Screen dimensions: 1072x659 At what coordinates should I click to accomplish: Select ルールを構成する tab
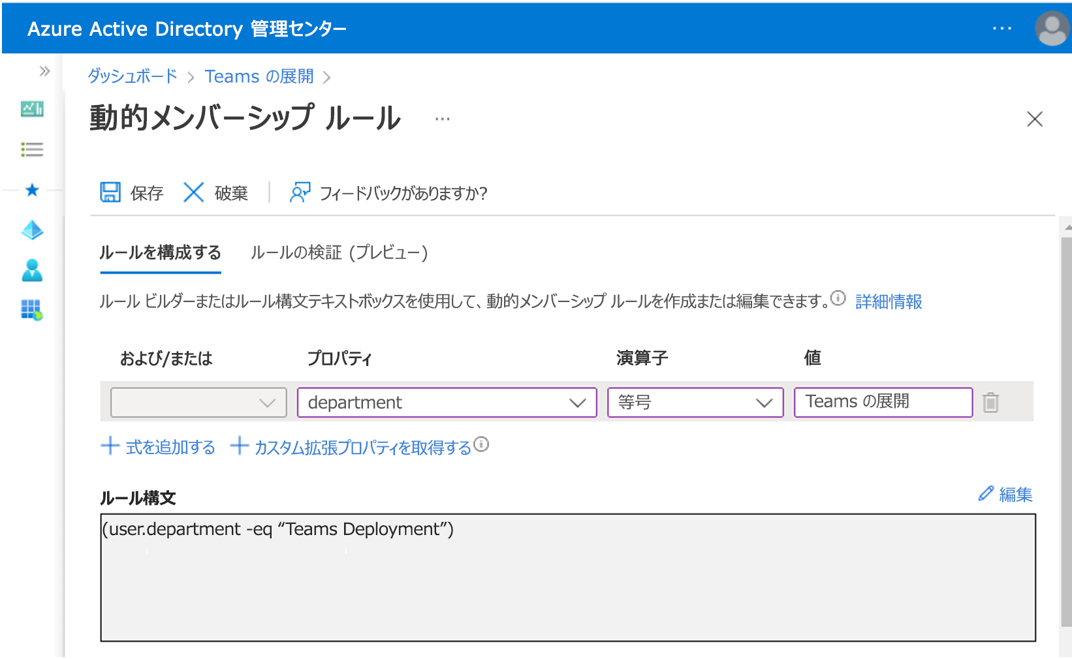pos(160,253)
